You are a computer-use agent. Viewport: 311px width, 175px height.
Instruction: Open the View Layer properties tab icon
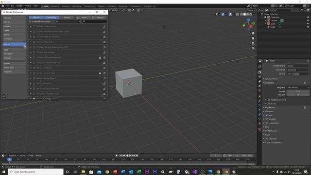click(x=259, y=81)
